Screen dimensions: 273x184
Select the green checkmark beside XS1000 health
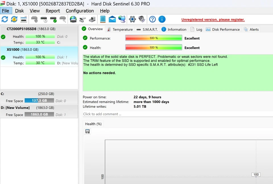click(x=3, y=57)
